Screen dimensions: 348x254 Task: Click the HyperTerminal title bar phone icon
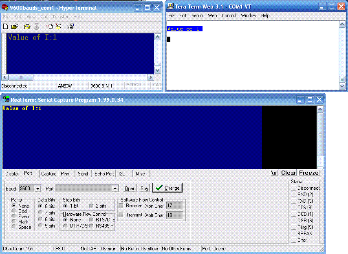[x=5, y=8]
